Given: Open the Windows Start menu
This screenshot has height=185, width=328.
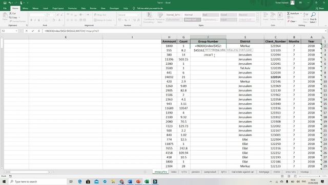Looking at the screenshot, I should click(4, 181).
